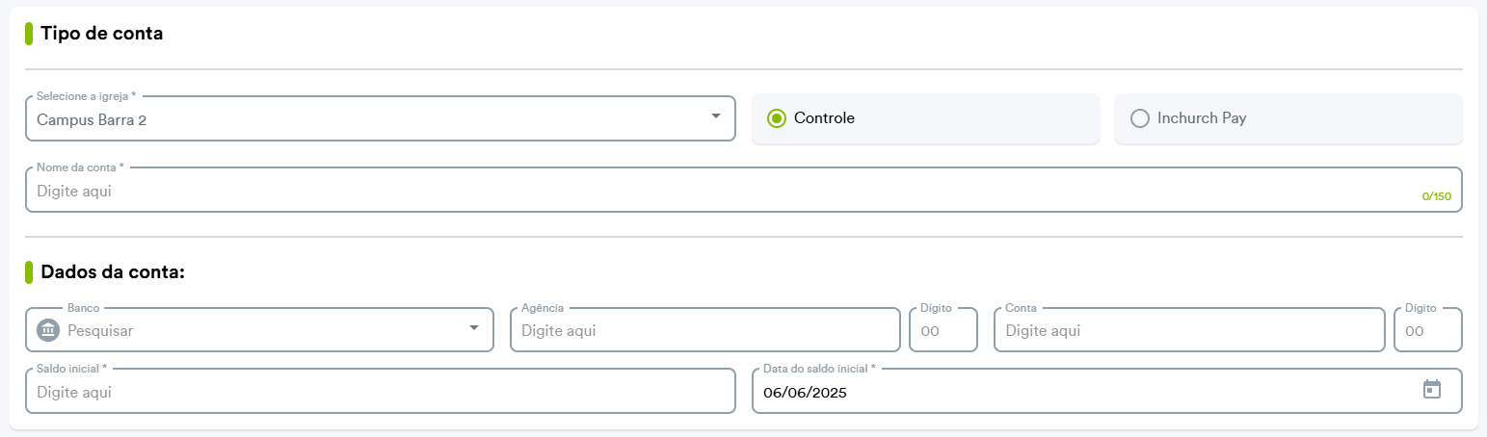Expand the Selecione a igreja dropdown arrow
The image size is (1487, 437).
(x=716, y=116)
